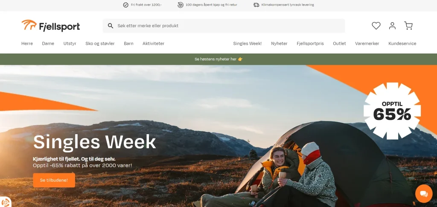
Task: Click the 100 days return icon
Action: pos(181,5)
